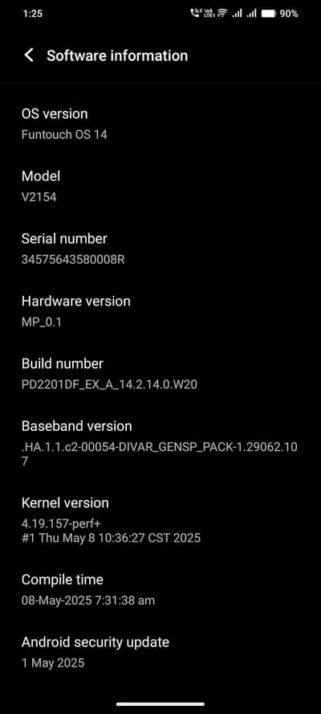Open the Android security update entry

[160, 652]
